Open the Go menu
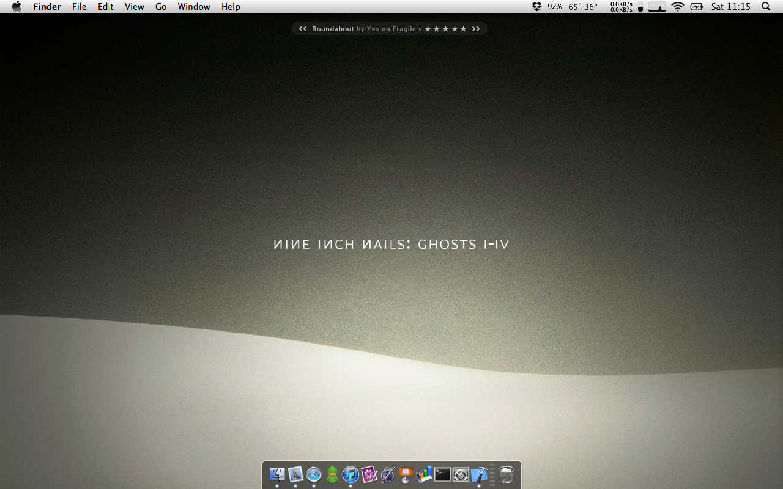Image resolution: width=783 pixels, height=489 pixels. 161,7
